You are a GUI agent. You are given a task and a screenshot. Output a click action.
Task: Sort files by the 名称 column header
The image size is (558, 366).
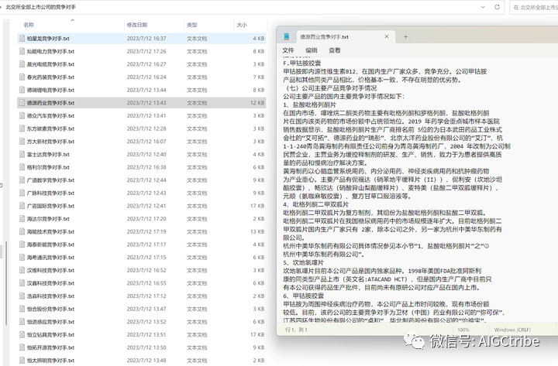pos(29,25)
